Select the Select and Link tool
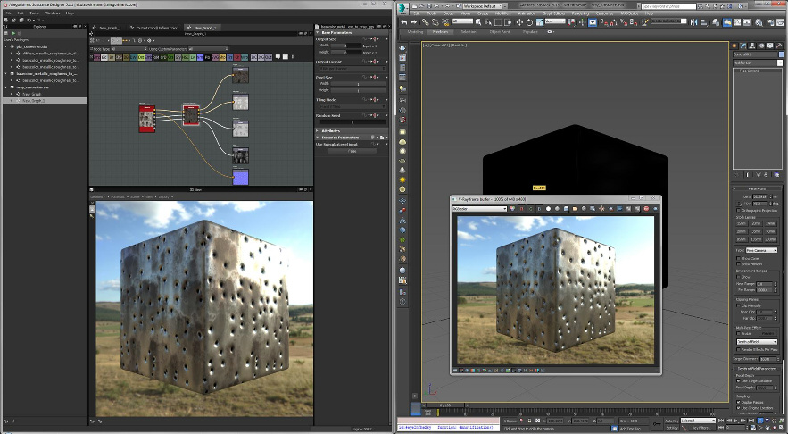Viewport: 788px width, 434px height. (x=425, y=22)
